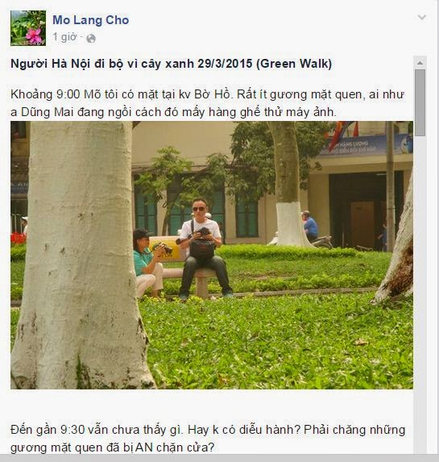439x462 pixels.
Task: Click the scrollbar up arrow
Action: point(420,63)
